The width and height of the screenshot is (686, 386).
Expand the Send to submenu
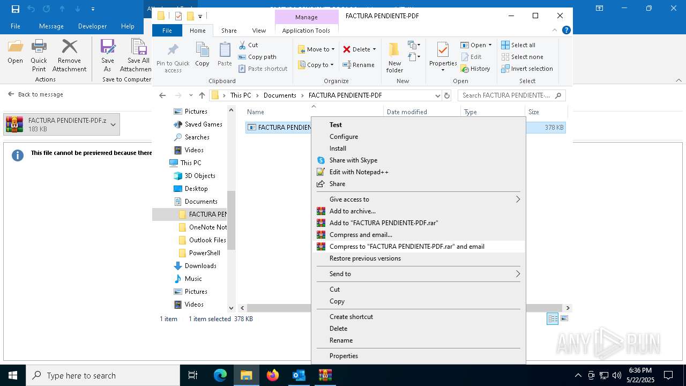click(418, 274)
